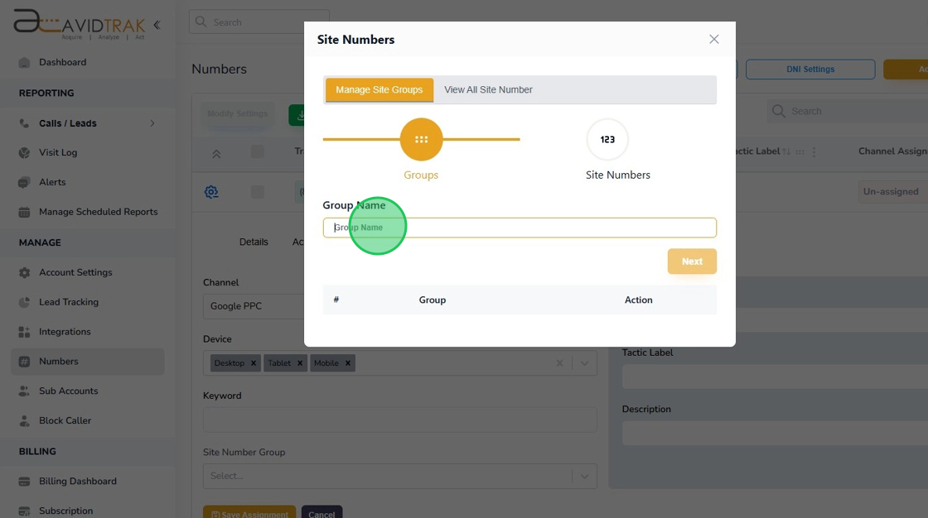Open the Channel Google PPC dropdown
Screen dimensions: 928x518
pos(254,306)
